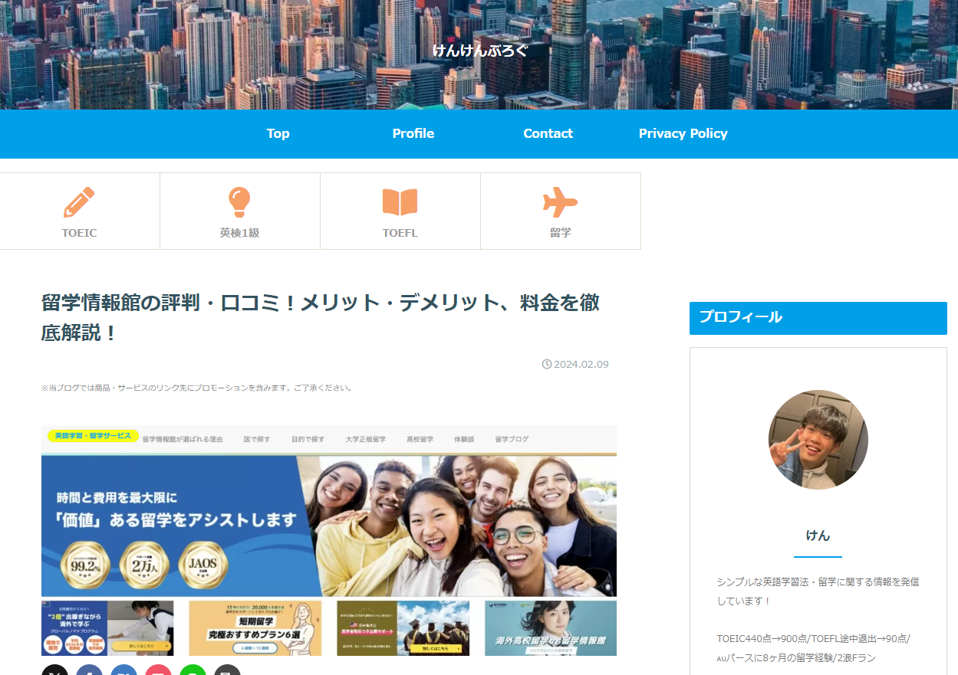
Task: Click the プロフィール sidebar heading
Action: tap(818, 318)
